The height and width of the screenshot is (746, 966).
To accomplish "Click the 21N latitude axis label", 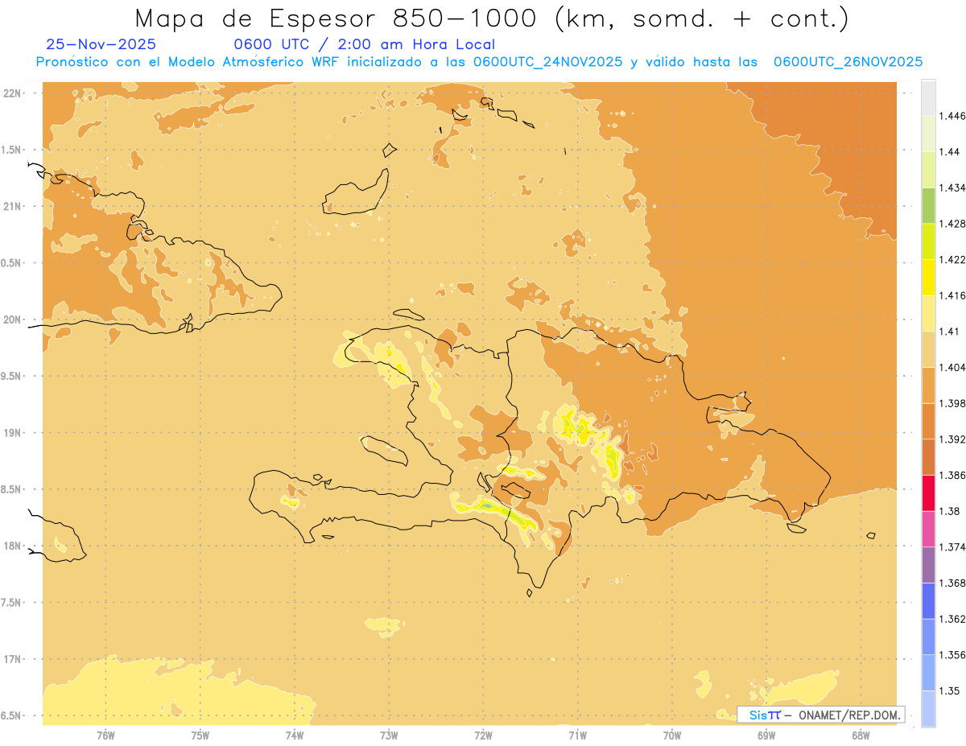I will point(13,206).
